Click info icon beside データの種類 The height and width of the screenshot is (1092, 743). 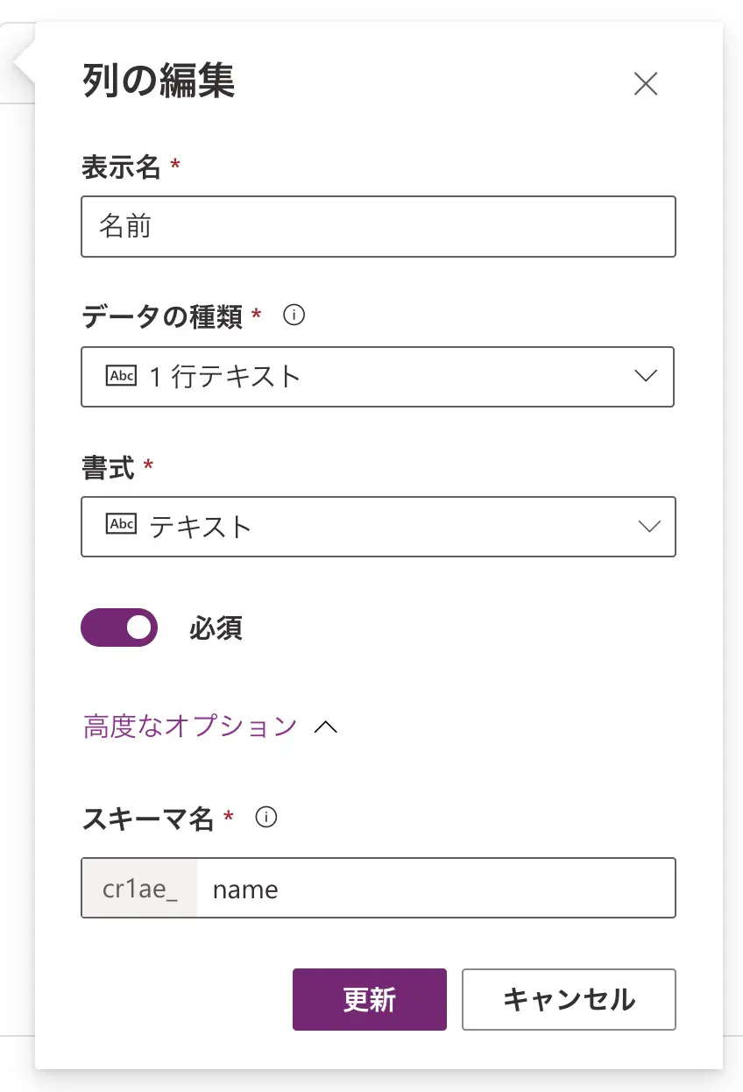click(x=295, y=316)
